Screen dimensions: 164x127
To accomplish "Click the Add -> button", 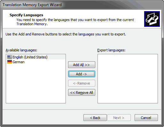I will [82, 74].
